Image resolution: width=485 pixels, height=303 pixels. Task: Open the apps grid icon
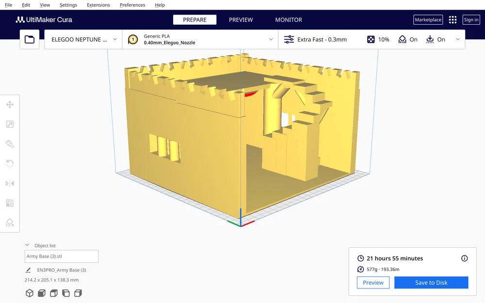point(453,20)
